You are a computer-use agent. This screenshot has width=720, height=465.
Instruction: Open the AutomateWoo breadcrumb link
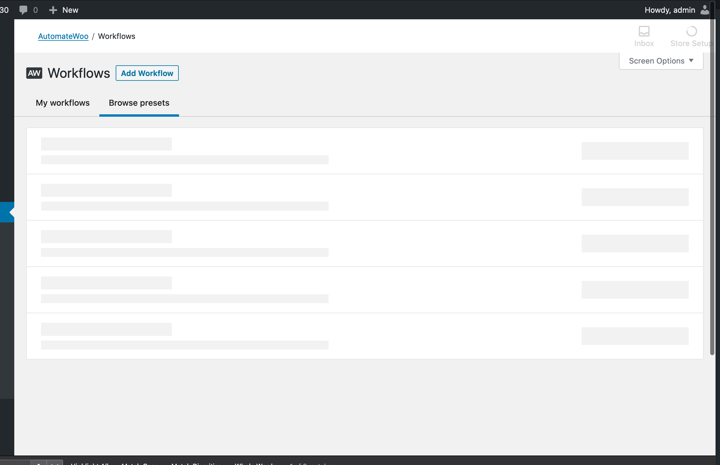(x=63, y=36)
